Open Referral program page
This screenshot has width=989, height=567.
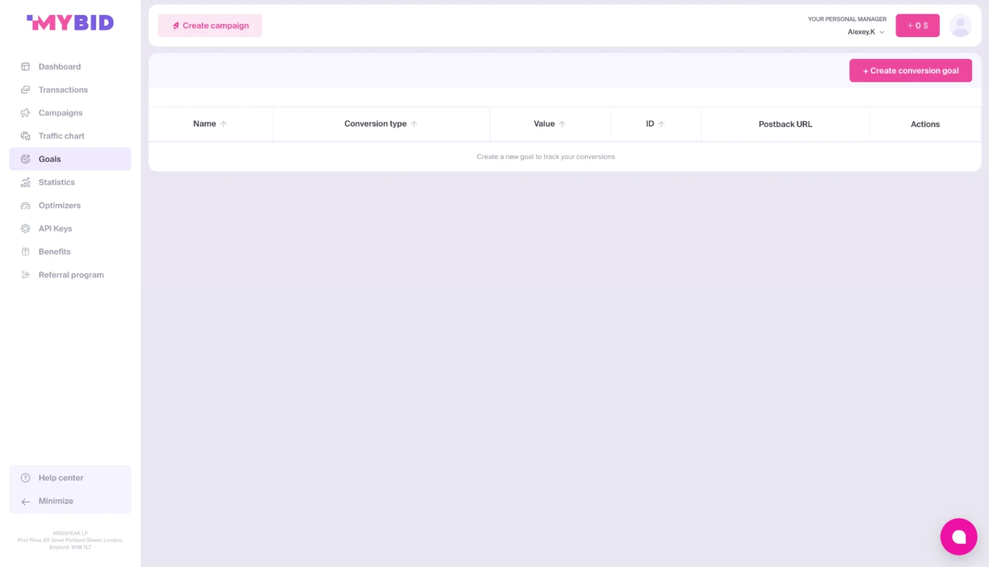pos(70,275)
